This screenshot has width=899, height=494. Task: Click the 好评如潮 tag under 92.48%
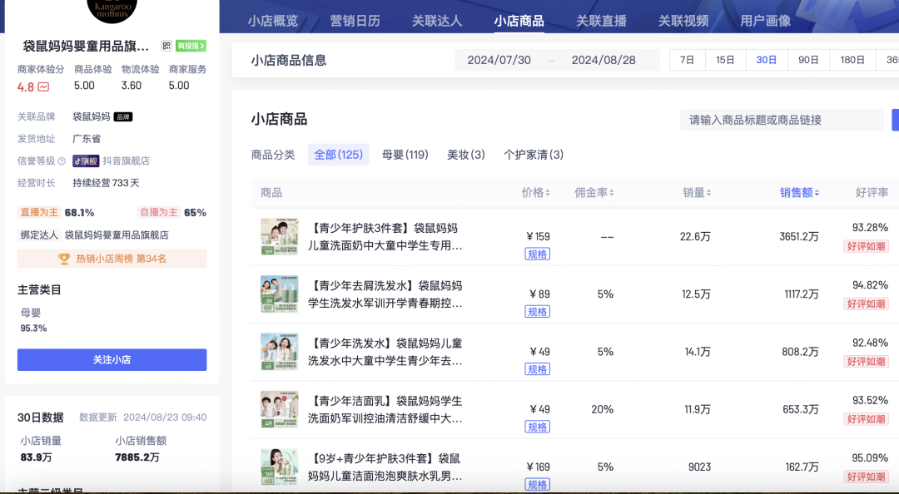click(x=866, y=362)
